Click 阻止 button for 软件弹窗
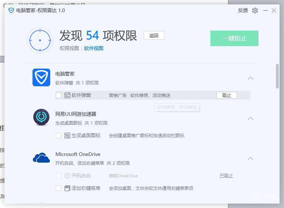 227,95
